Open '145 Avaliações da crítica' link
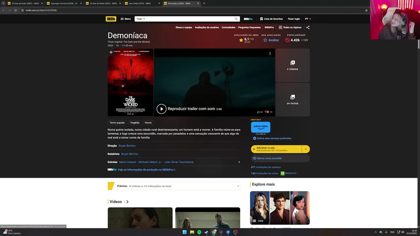 tap(264, 173)
